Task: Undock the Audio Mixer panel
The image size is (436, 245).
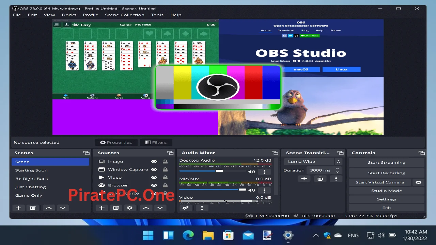Action: [275, 153]
